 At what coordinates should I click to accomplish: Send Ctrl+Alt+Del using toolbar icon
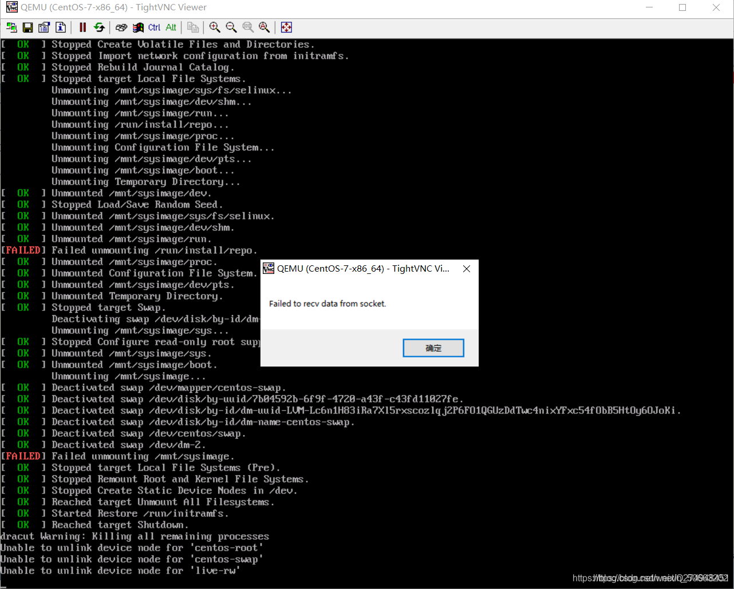coord(121,27)
